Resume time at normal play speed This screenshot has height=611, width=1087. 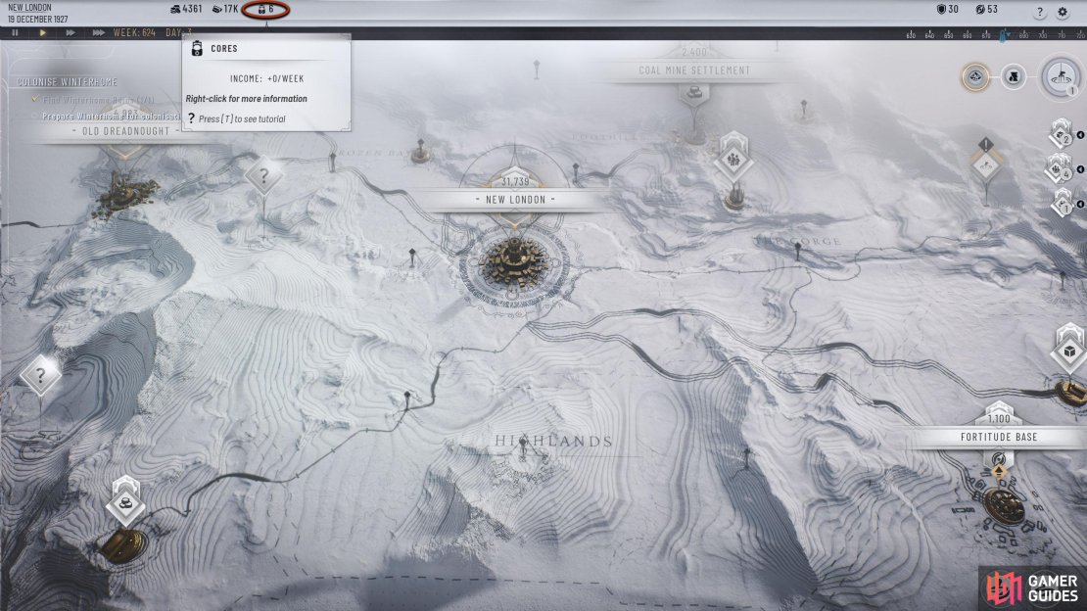[43, 32]
